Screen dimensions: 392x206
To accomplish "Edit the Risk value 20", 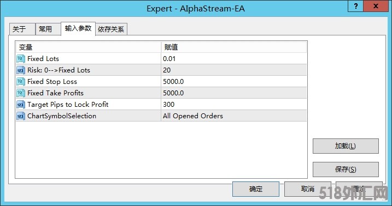I will [234, 70].
